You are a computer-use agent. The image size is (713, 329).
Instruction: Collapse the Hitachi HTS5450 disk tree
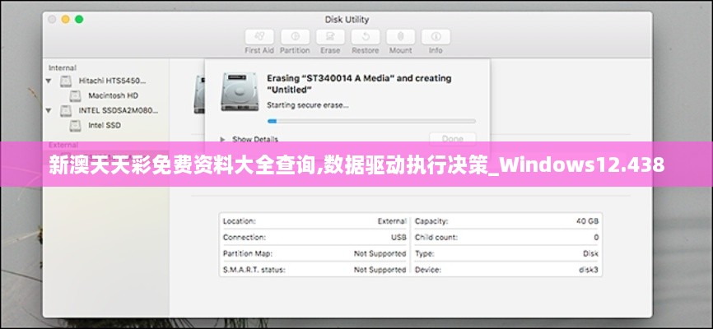point(49,81)
